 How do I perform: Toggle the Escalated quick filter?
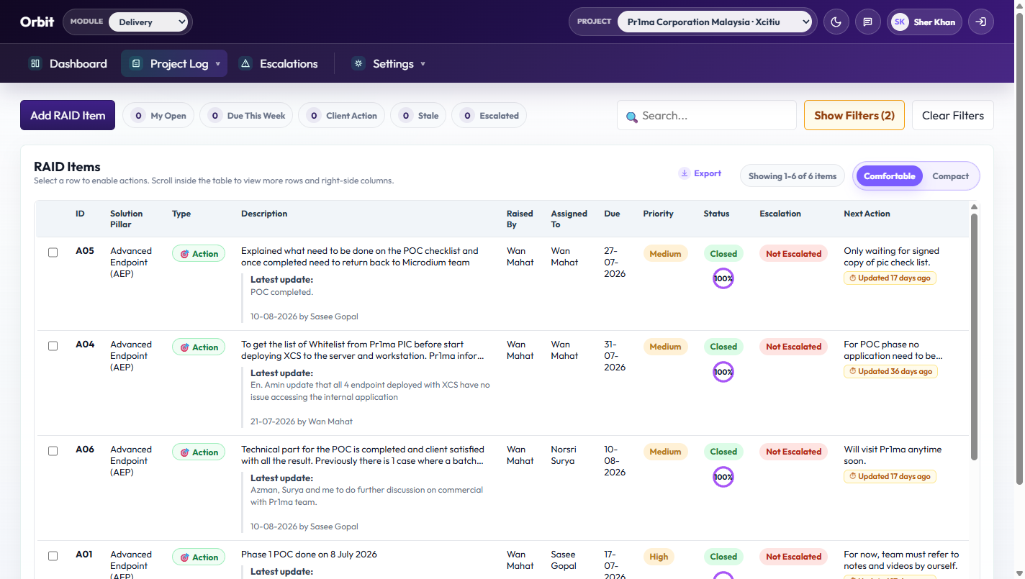pyautogui.click(x=489, y=116)
